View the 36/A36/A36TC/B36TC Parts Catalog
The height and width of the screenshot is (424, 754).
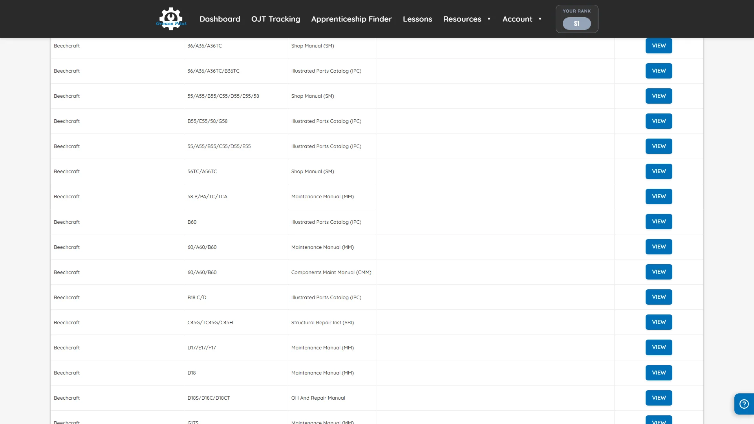point(659,71)
